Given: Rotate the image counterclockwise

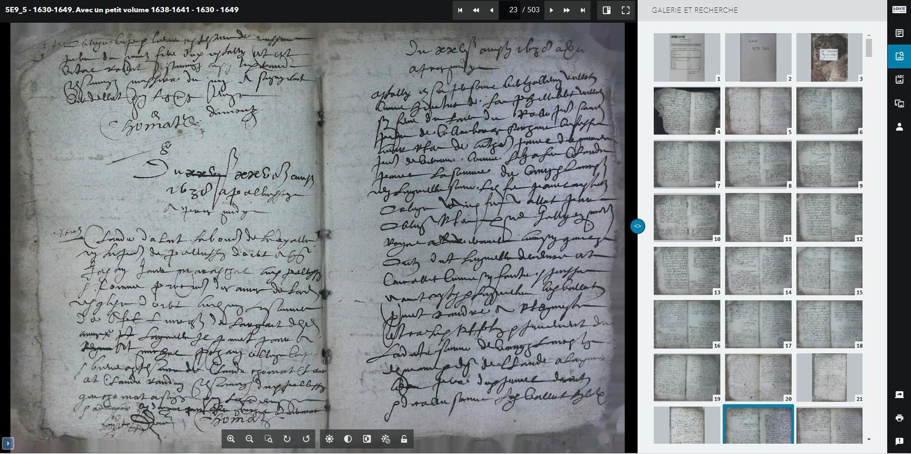Looking at the screenshot, I should pos(306,439).
